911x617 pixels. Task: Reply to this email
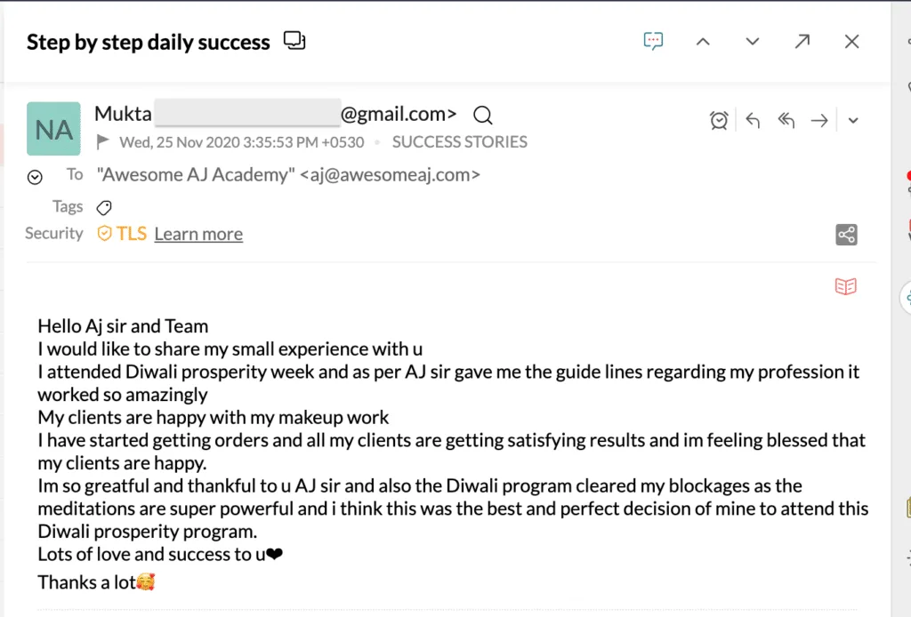pos(753,121)
